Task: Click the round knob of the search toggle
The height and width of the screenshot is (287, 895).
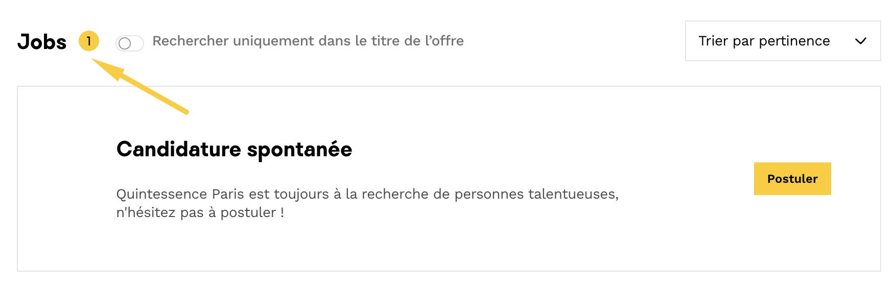Action: coord(125,43)
